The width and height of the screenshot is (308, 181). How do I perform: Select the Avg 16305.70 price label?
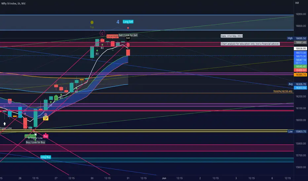(297, 84)
